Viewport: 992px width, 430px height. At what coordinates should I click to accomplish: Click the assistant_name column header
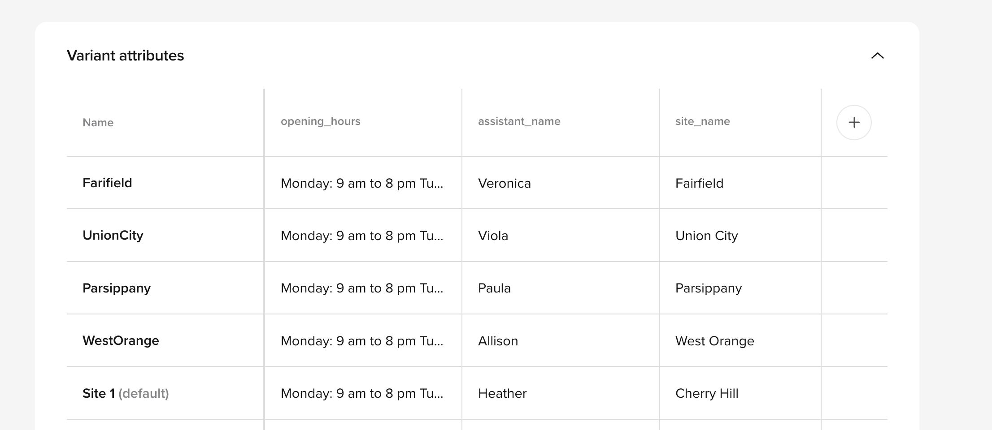pos(519,121)
